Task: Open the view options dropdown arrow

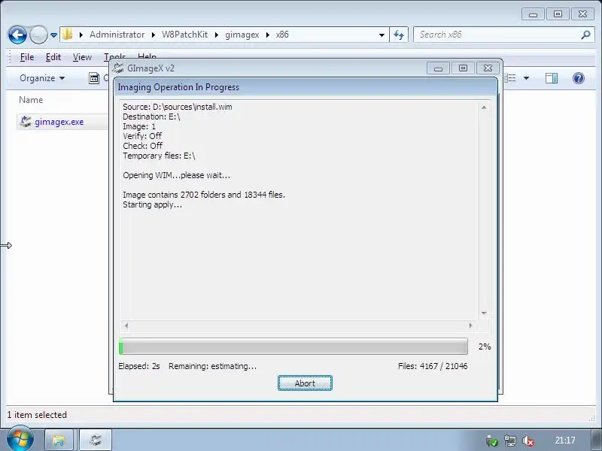Action: pos(526,78)
